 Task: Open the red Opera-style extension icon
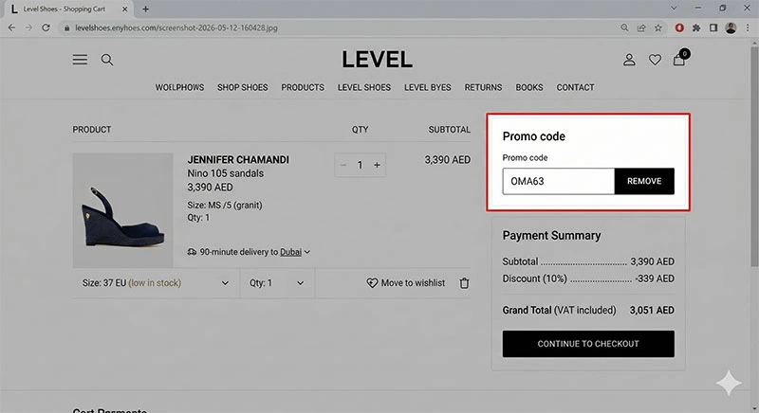(x=679, y=28)
